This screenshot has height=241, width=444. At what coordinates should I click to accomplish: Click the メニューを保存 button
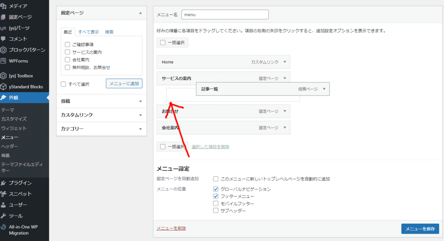pyautogui.click(x=420, y=229)
